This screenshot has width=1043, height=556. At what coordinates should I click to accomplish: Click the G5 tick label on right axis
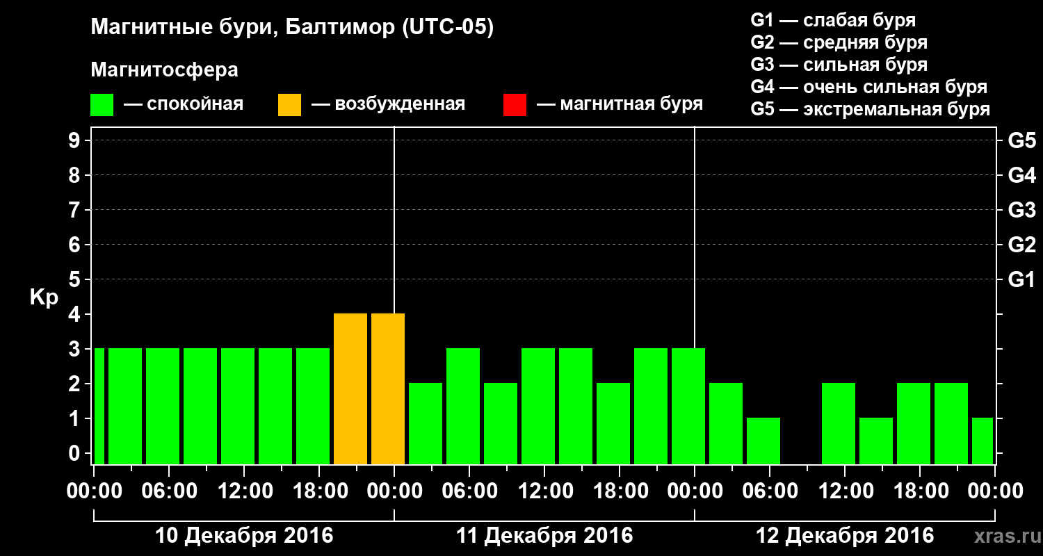1021,140
